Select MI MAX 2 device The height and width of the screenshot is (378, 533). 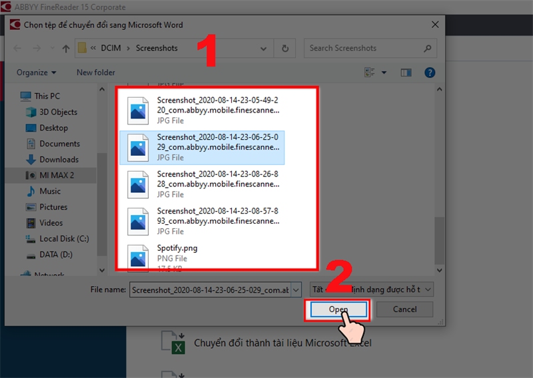click(x=58, y=175)
